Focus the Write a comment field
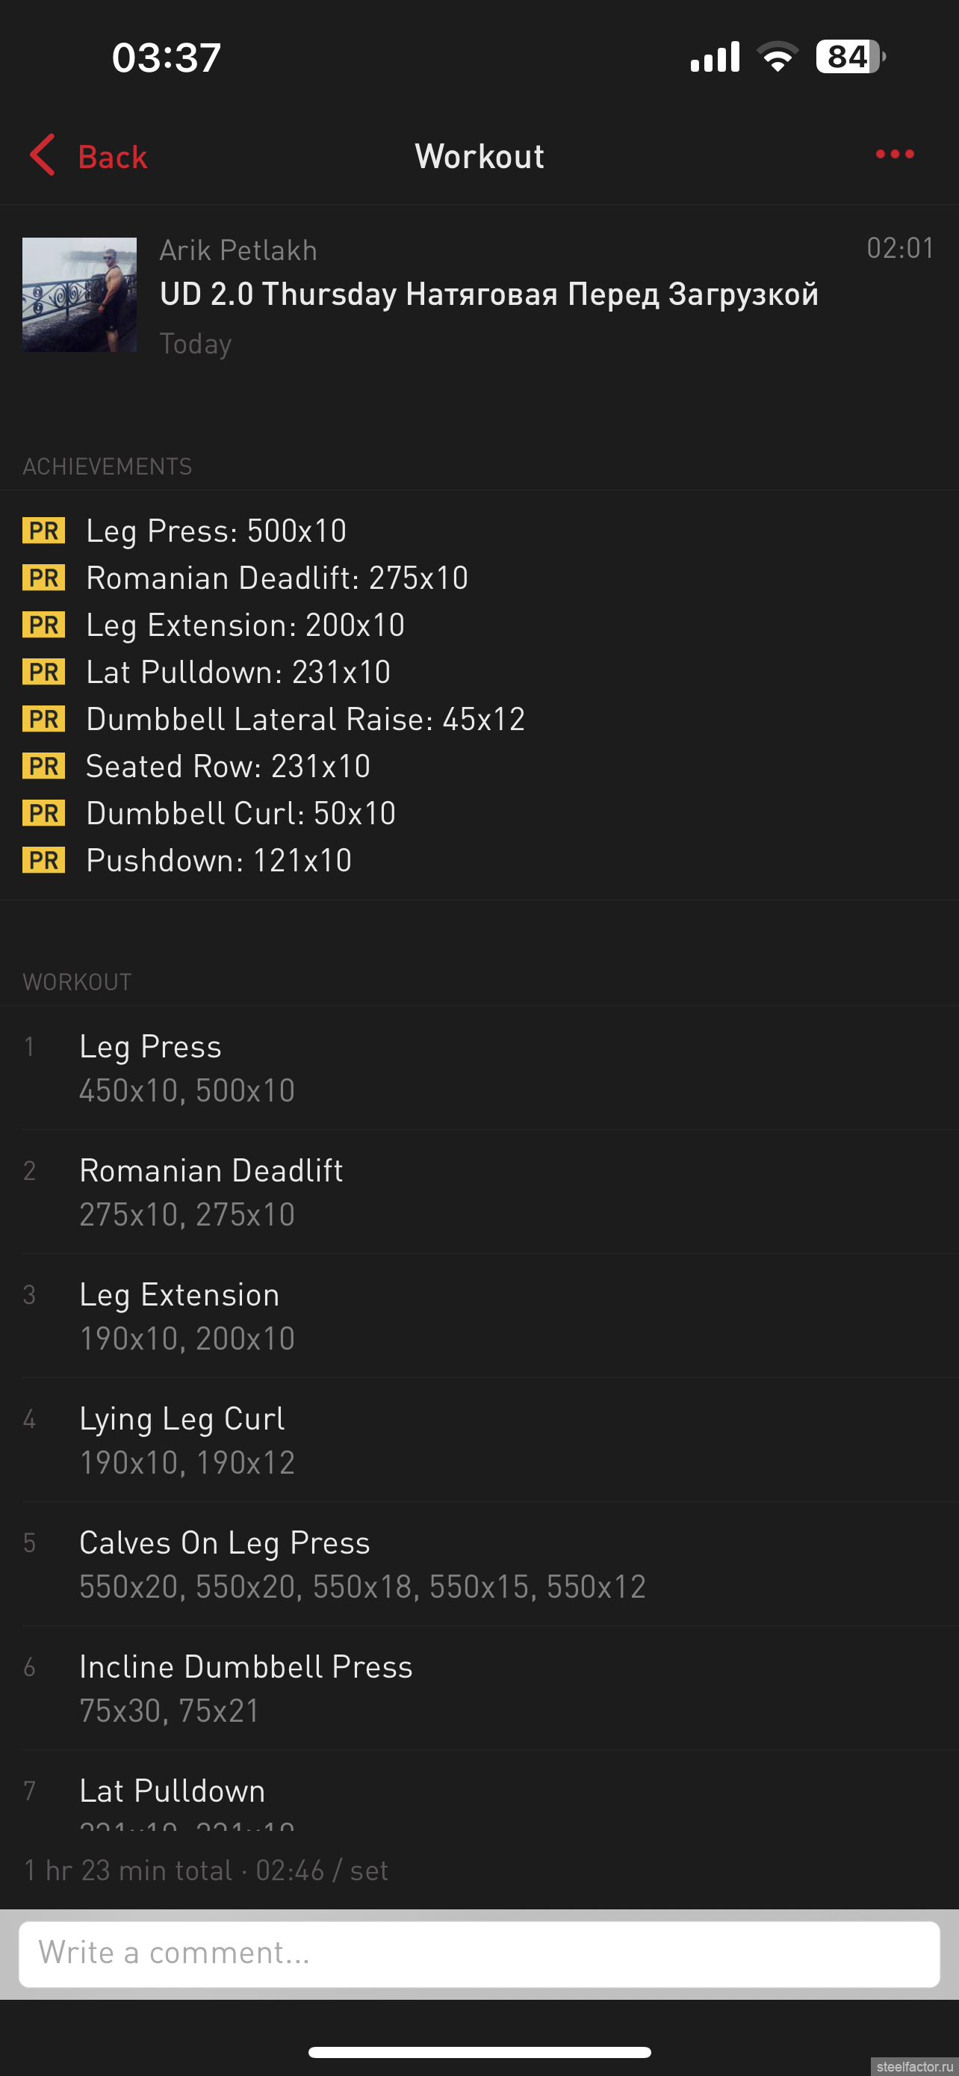Image resolution: width=959 pixels, height=2076 pixels. [x=479, y=1953]
